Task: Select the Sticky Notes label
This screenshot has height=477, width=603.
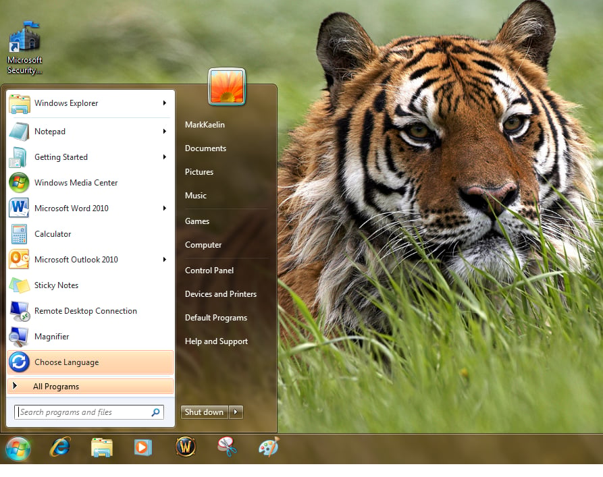Action: [56, 285]
